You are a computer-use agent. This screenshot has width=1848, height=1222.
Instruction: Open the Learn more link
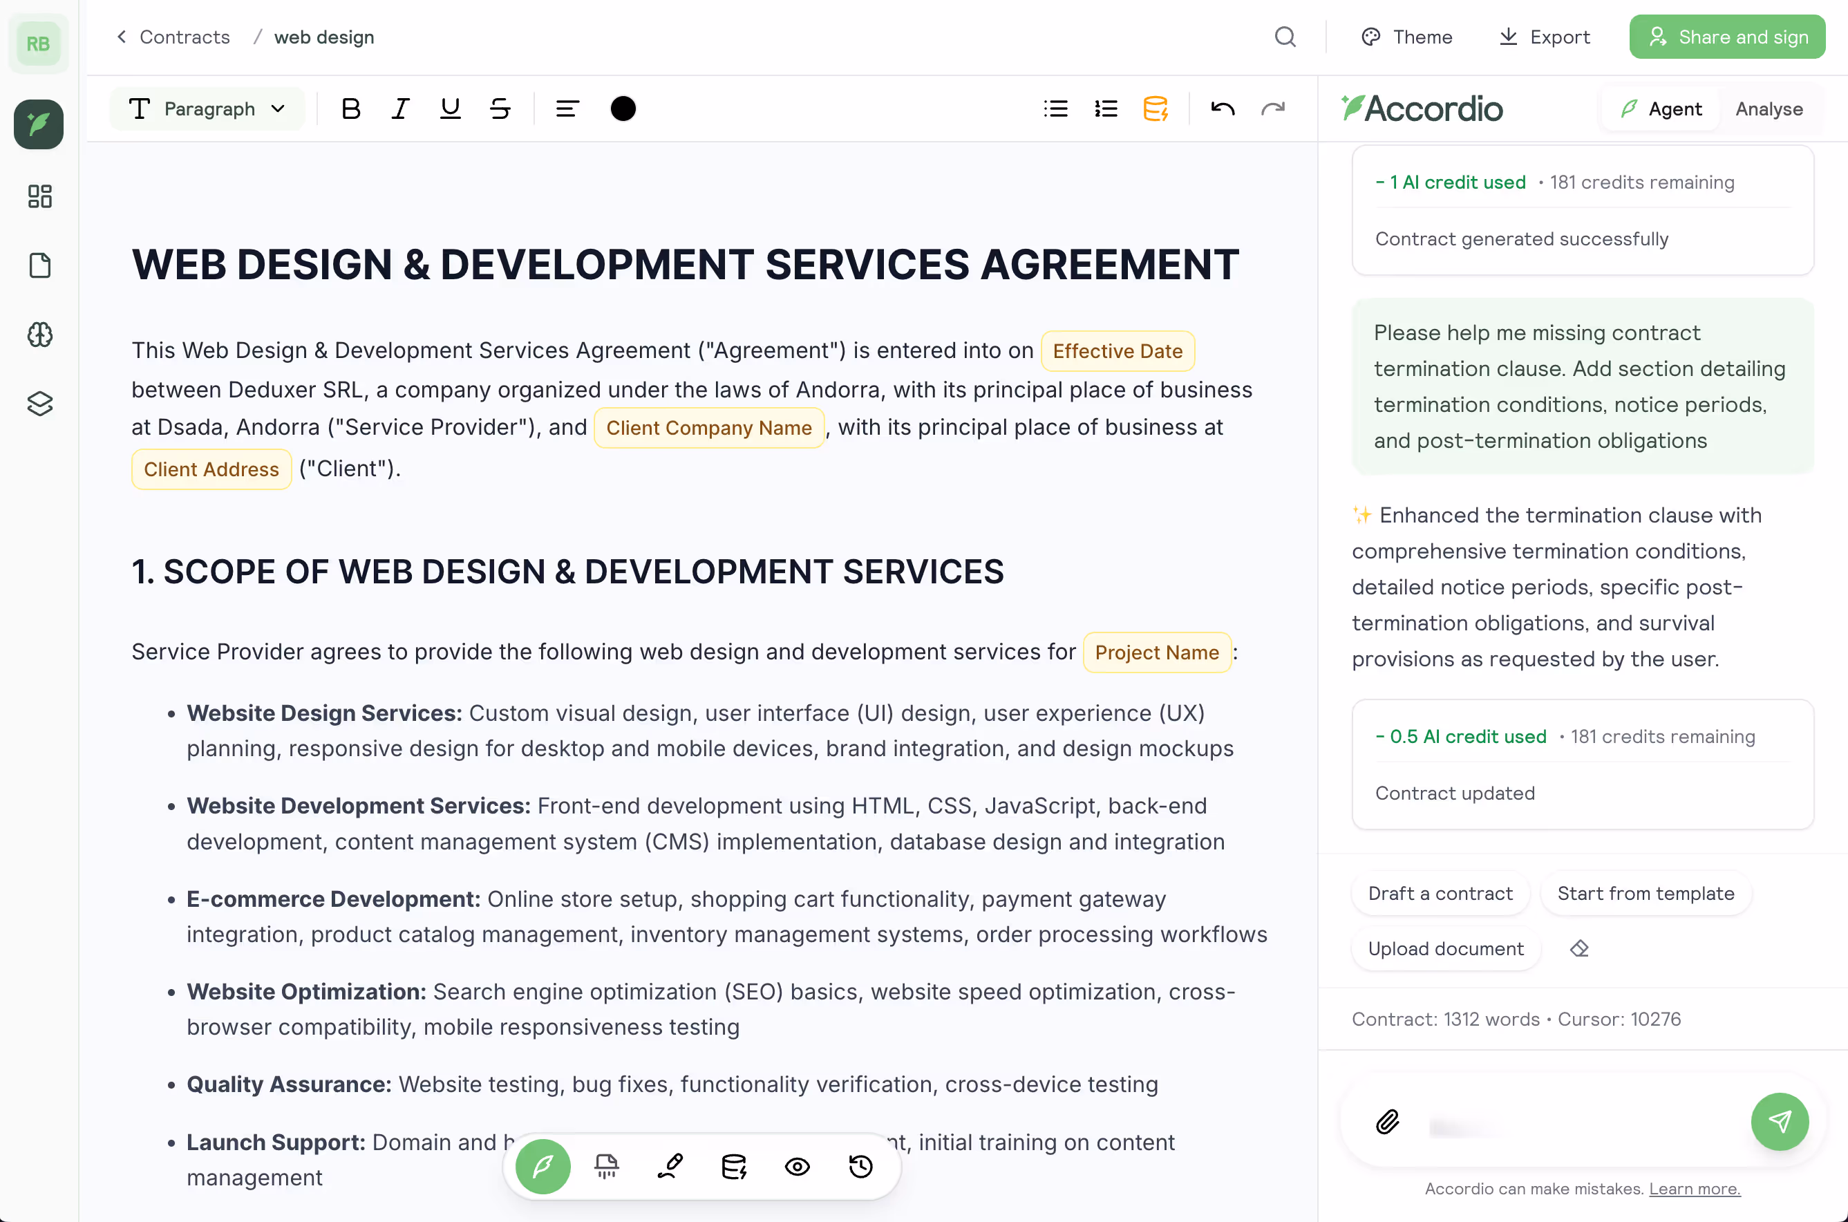click(x=1695, y=1189)
